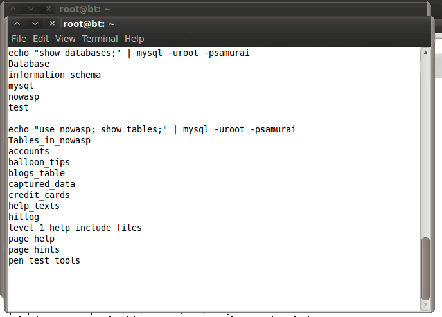Open the File menu
Image resolution: width=442 pixels, height=317 pixels.
pyautogui.click(x=19, y=39)
